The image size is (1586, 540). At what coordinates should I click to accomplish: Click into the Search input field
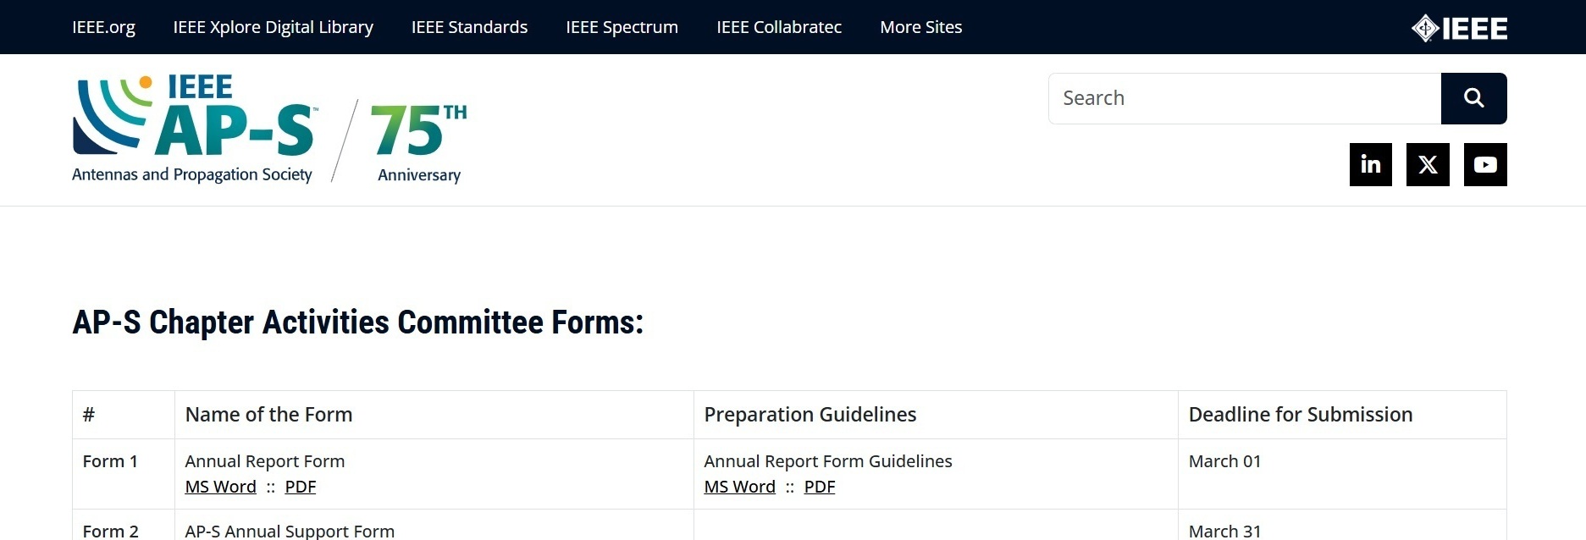click(1245, 98)
